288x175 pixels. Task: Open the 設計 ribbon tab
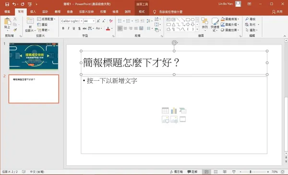[x=45, y=12]
